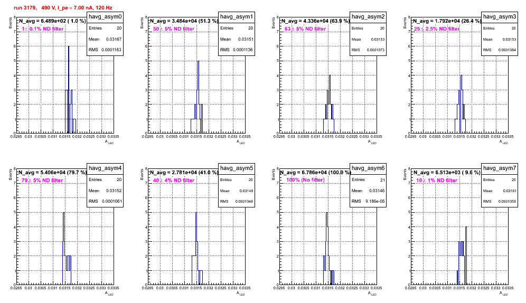Viewport: 526px width, 303px height.
Task: Click Mean 0.03161 in havg_asym7 stats
Action: (500, 191)
